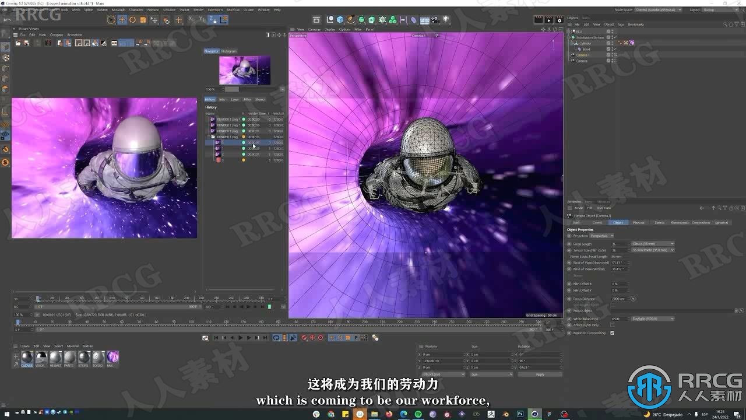Click the cube primitive icon
The height and width of the screenshot is (420, 746).
tap(340, 20)
